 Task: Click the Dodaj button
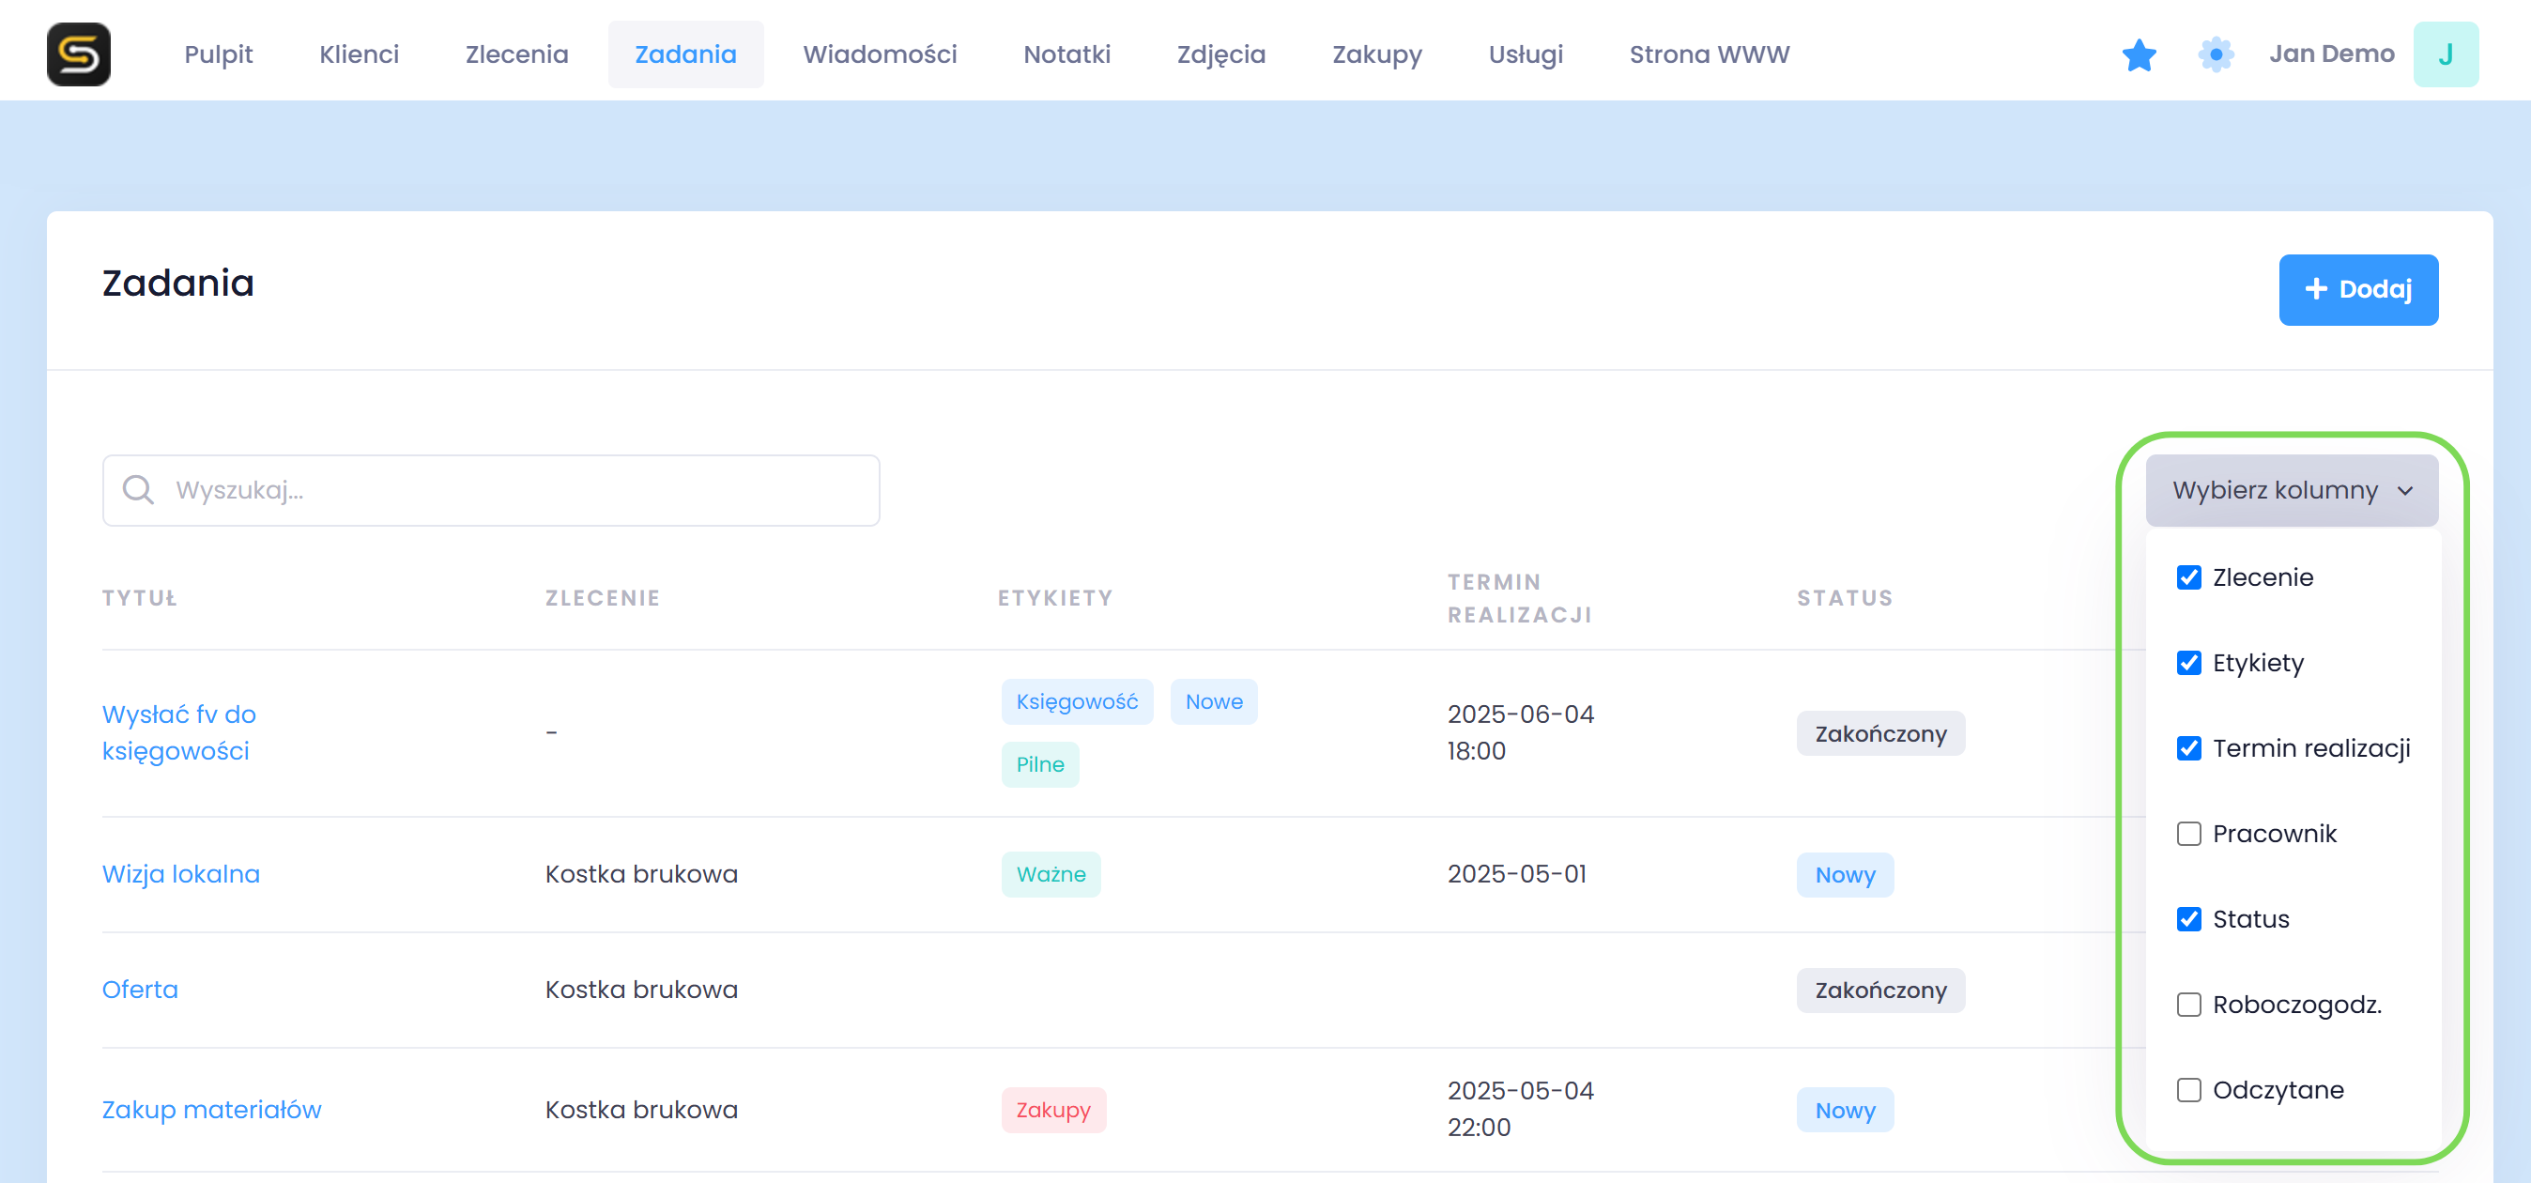pos(2358,289)
